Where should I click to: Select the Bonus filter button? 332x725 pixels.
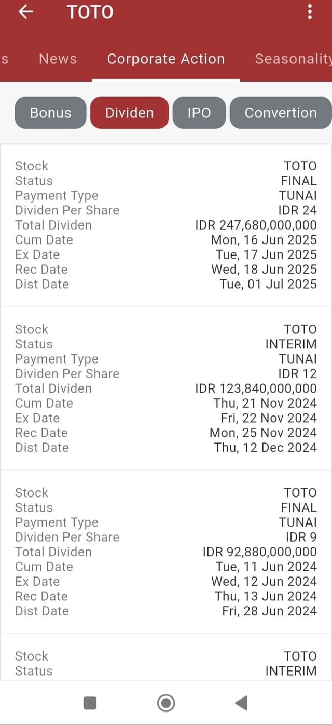coord(50,113)
